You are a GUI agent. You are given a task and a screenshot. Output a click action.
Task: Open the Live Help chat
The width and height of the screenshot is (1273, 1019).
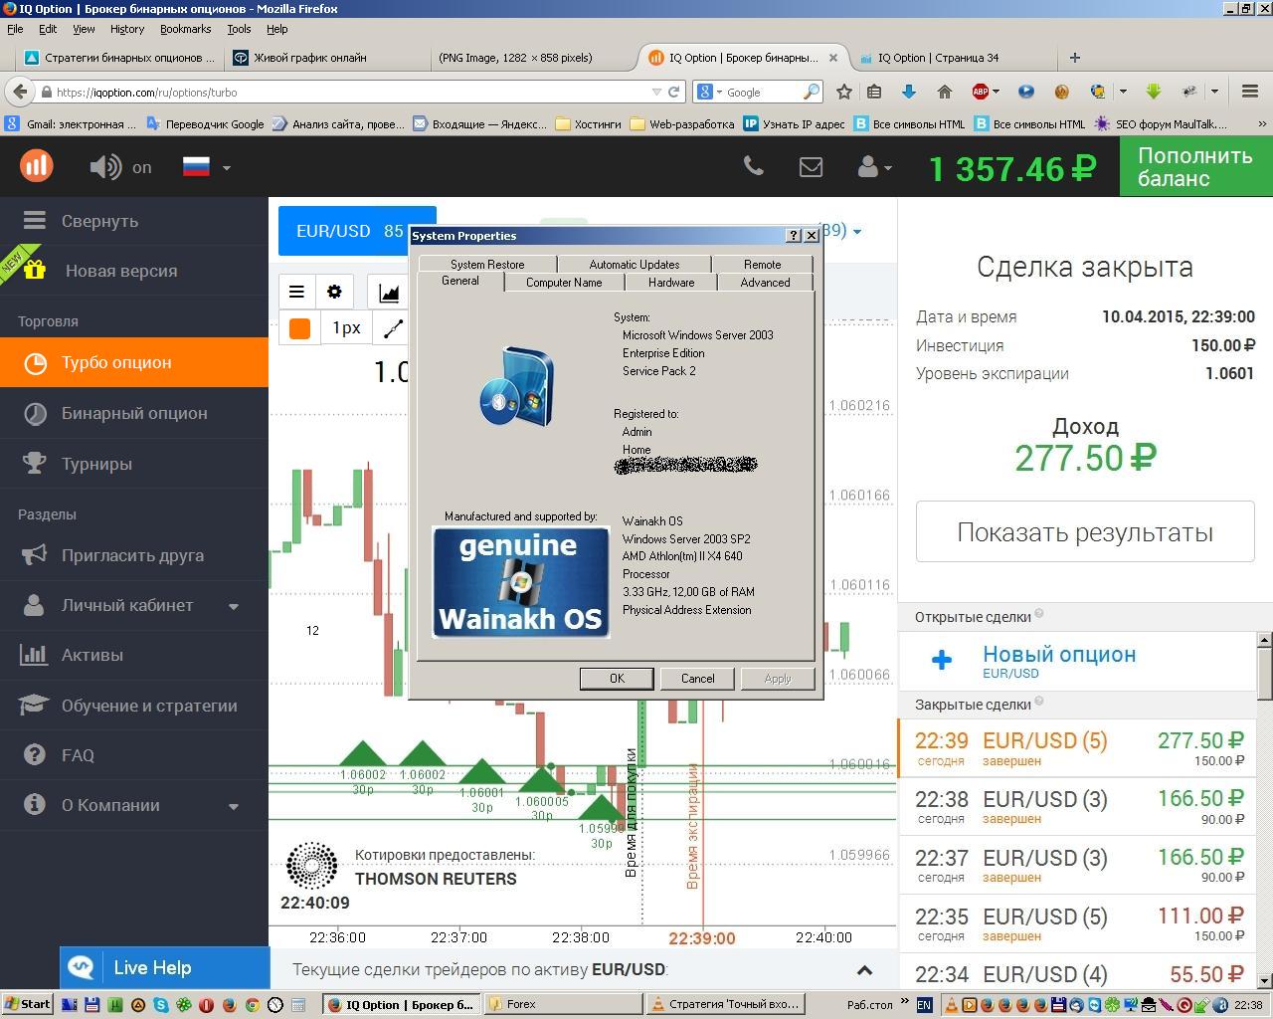coord(164,967)
